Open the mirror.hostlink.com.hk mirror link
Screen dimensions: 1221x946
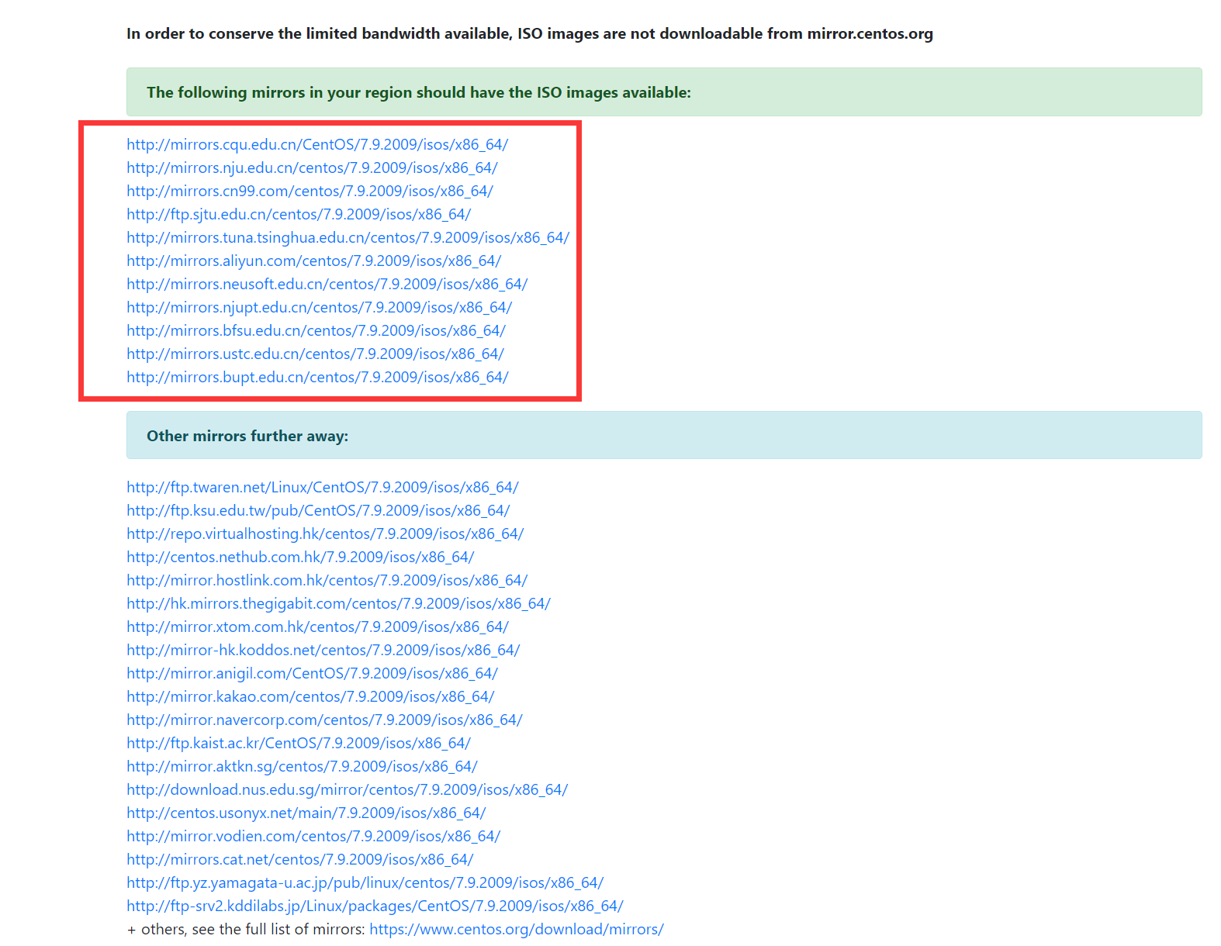(327, 580)
